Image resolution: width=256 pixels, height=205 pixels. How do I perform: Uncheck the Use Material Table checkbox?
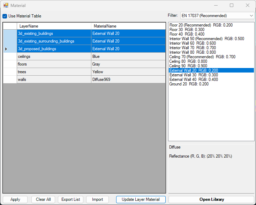pyautogui.click(x=5, y=16)
